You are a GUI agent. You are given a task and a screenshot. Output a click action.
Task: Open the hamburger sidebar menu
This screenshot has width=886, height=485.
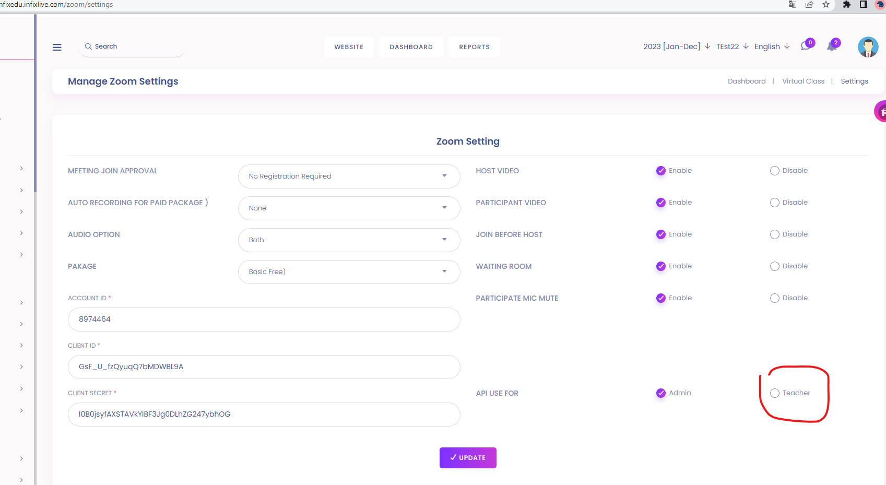tap(57, 47)
